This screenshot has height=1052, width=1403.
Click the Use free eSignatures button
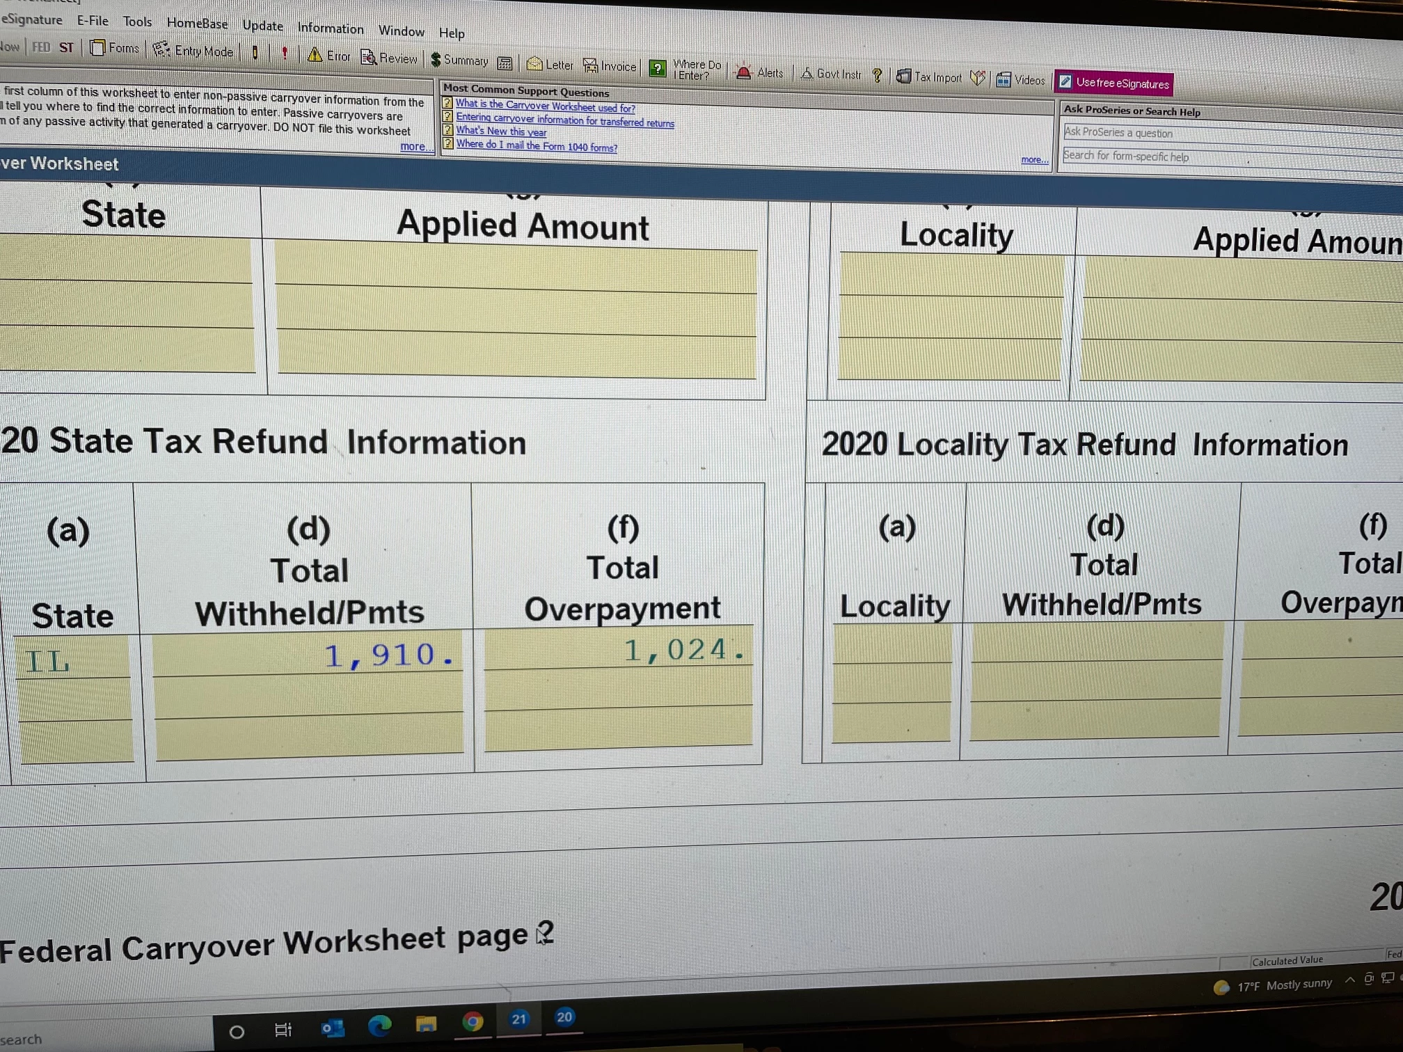click(x=1113, y=83)
